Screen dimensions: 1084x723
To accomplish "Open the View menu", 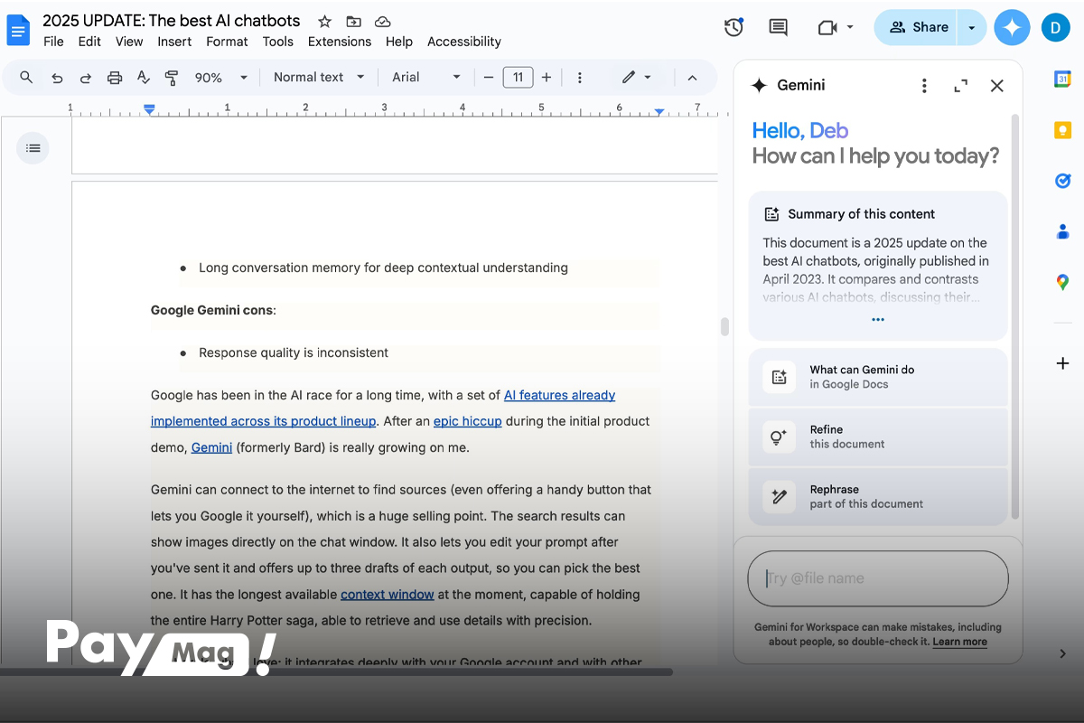I will point(129,42).
